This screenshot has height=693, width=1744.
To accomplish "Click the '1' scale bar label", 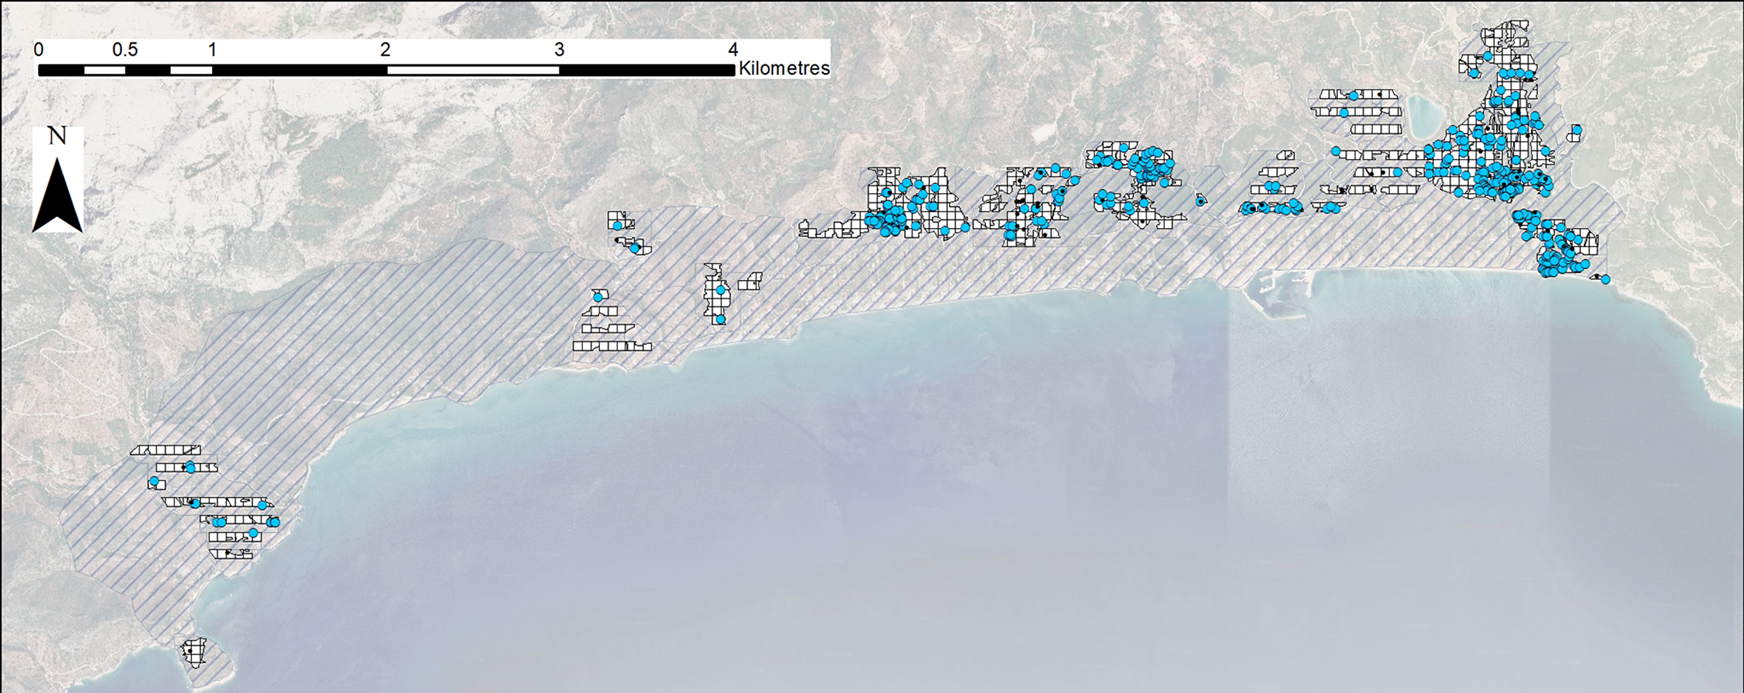I will 212,50.
